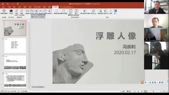Open the top participant video tile
The width and height of the screenshot is (169, 95).
tap(156, 7)
